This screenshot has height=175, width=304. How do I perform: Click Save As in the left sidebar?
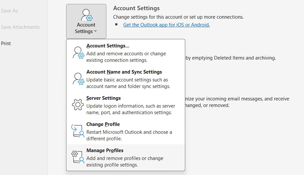9,11
